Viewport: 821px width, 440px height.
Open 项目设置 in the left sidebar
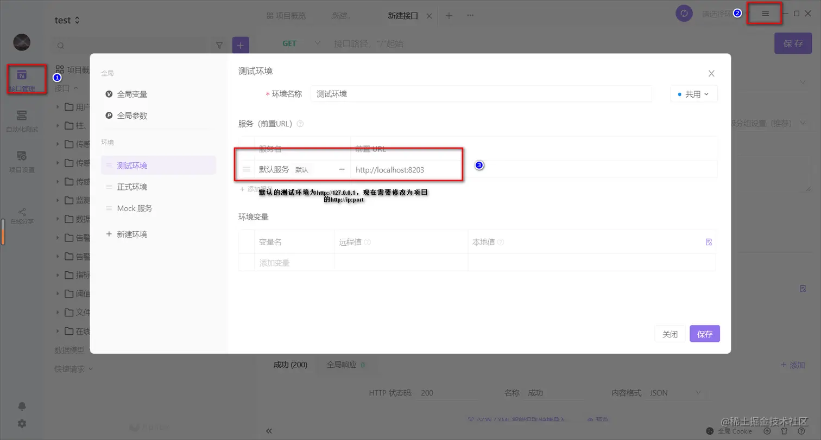[22, 162]
